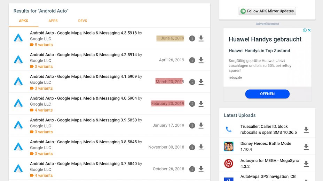
Task: Click Android Auto logo for version 4.3.5918
Action: pos(18,38)
